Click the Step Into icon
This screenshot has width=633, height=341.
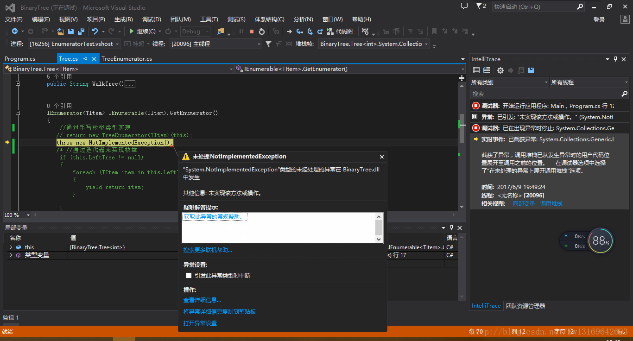click(299, 32)
